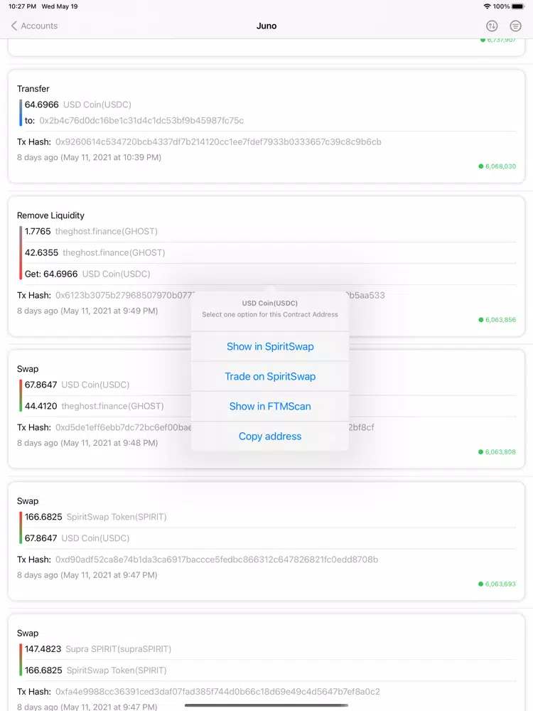Open Transfer tx hash 0x9260614c...

[218, 142]
